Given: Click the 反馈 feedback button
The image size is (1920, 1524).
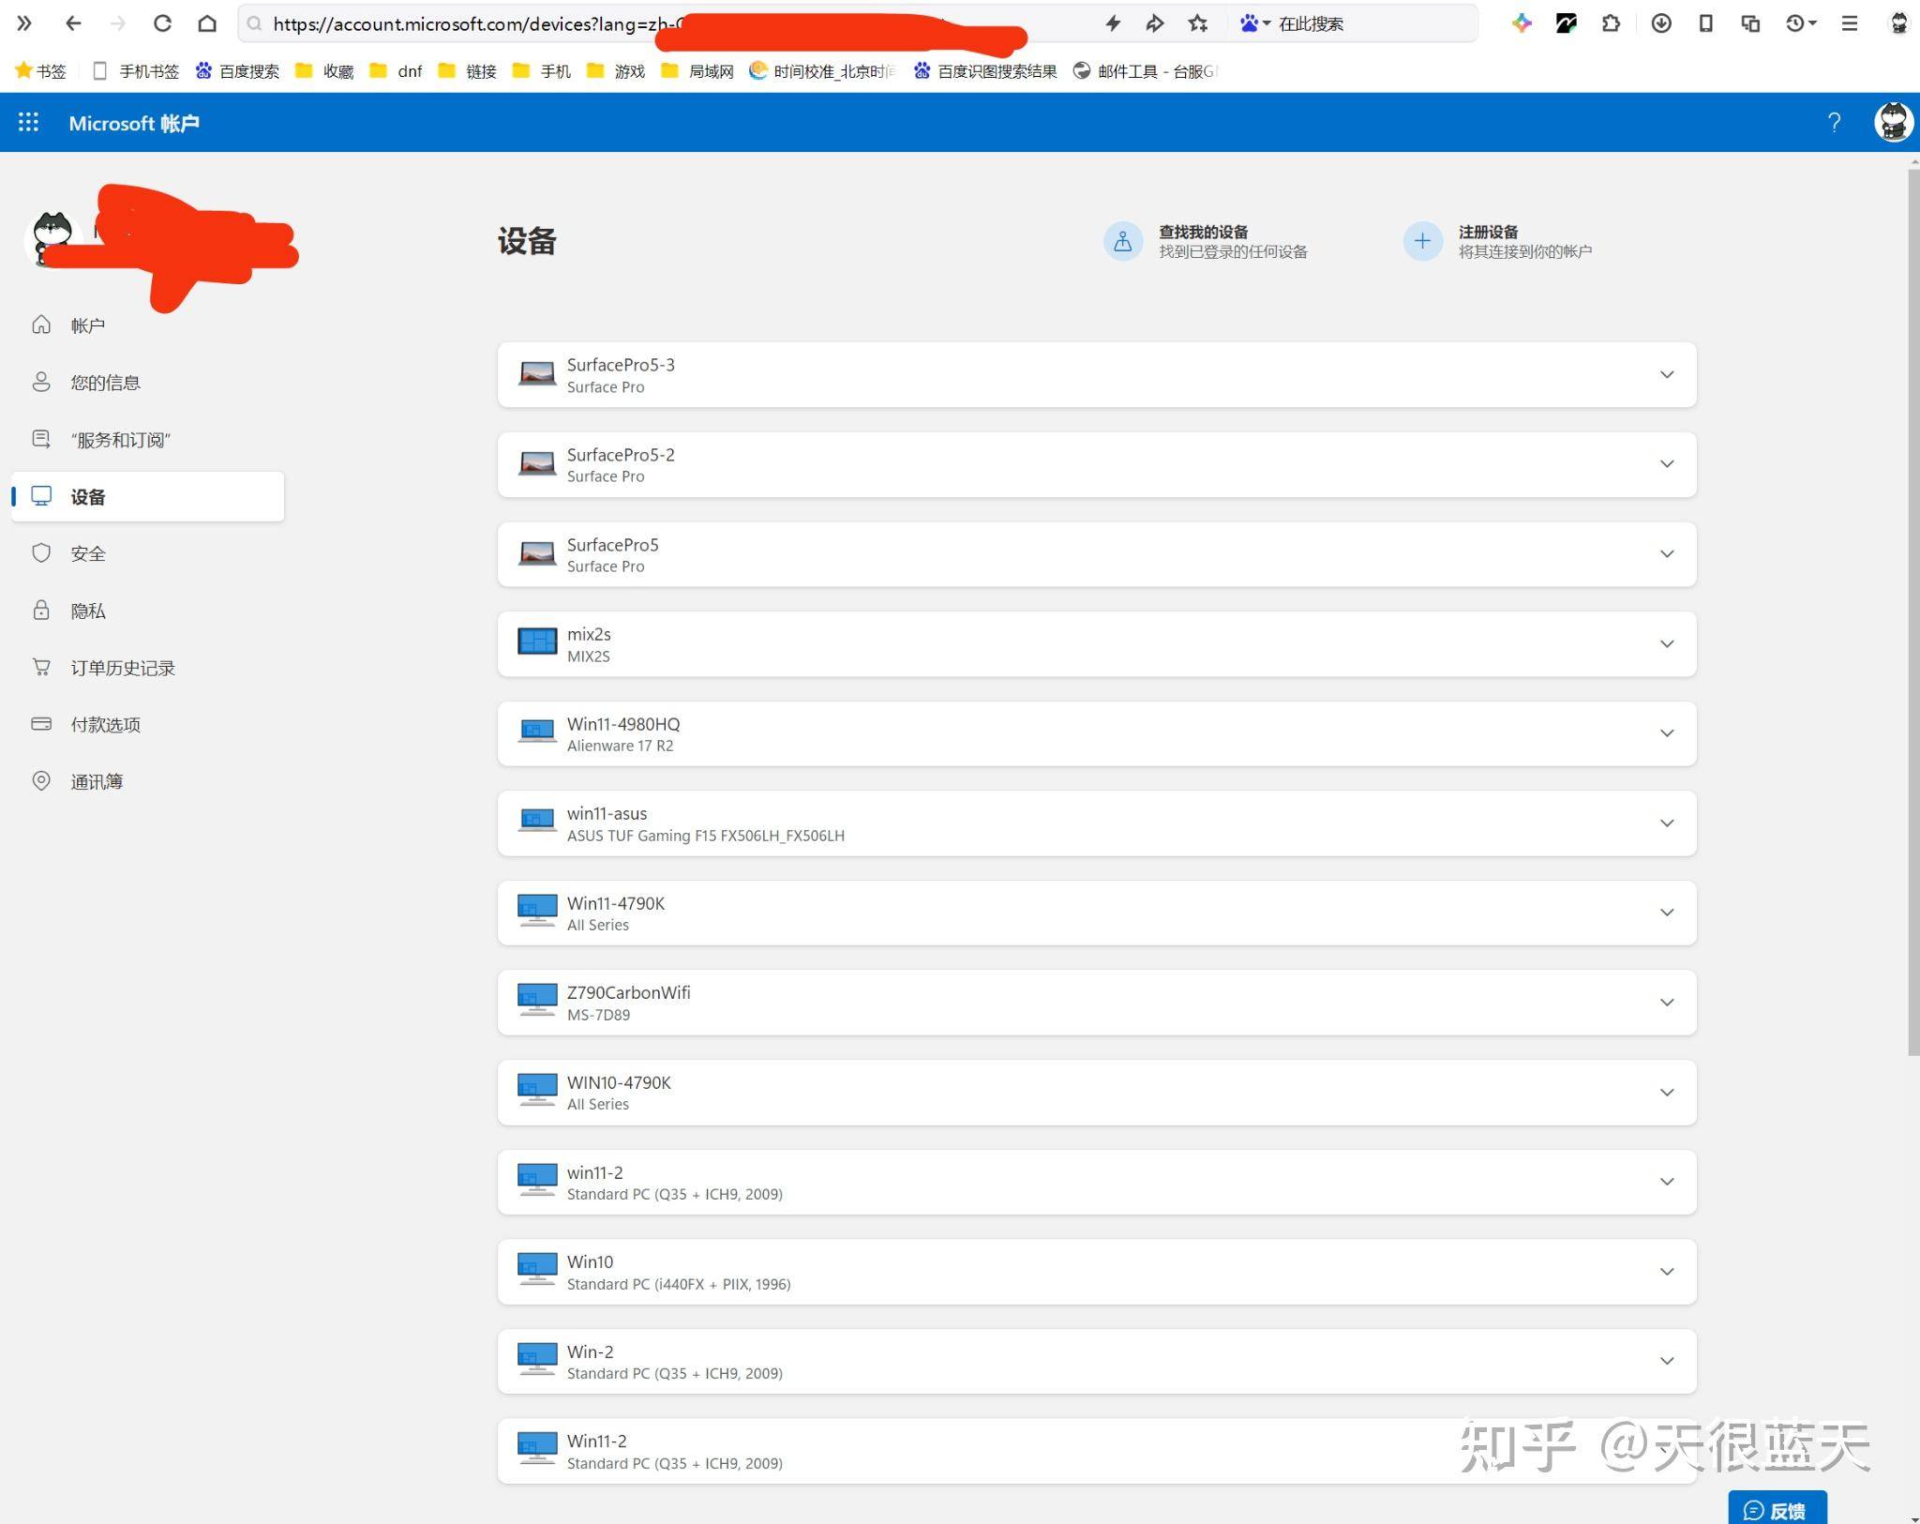Looking at the screenshot, I should tap(1777, 1509).
